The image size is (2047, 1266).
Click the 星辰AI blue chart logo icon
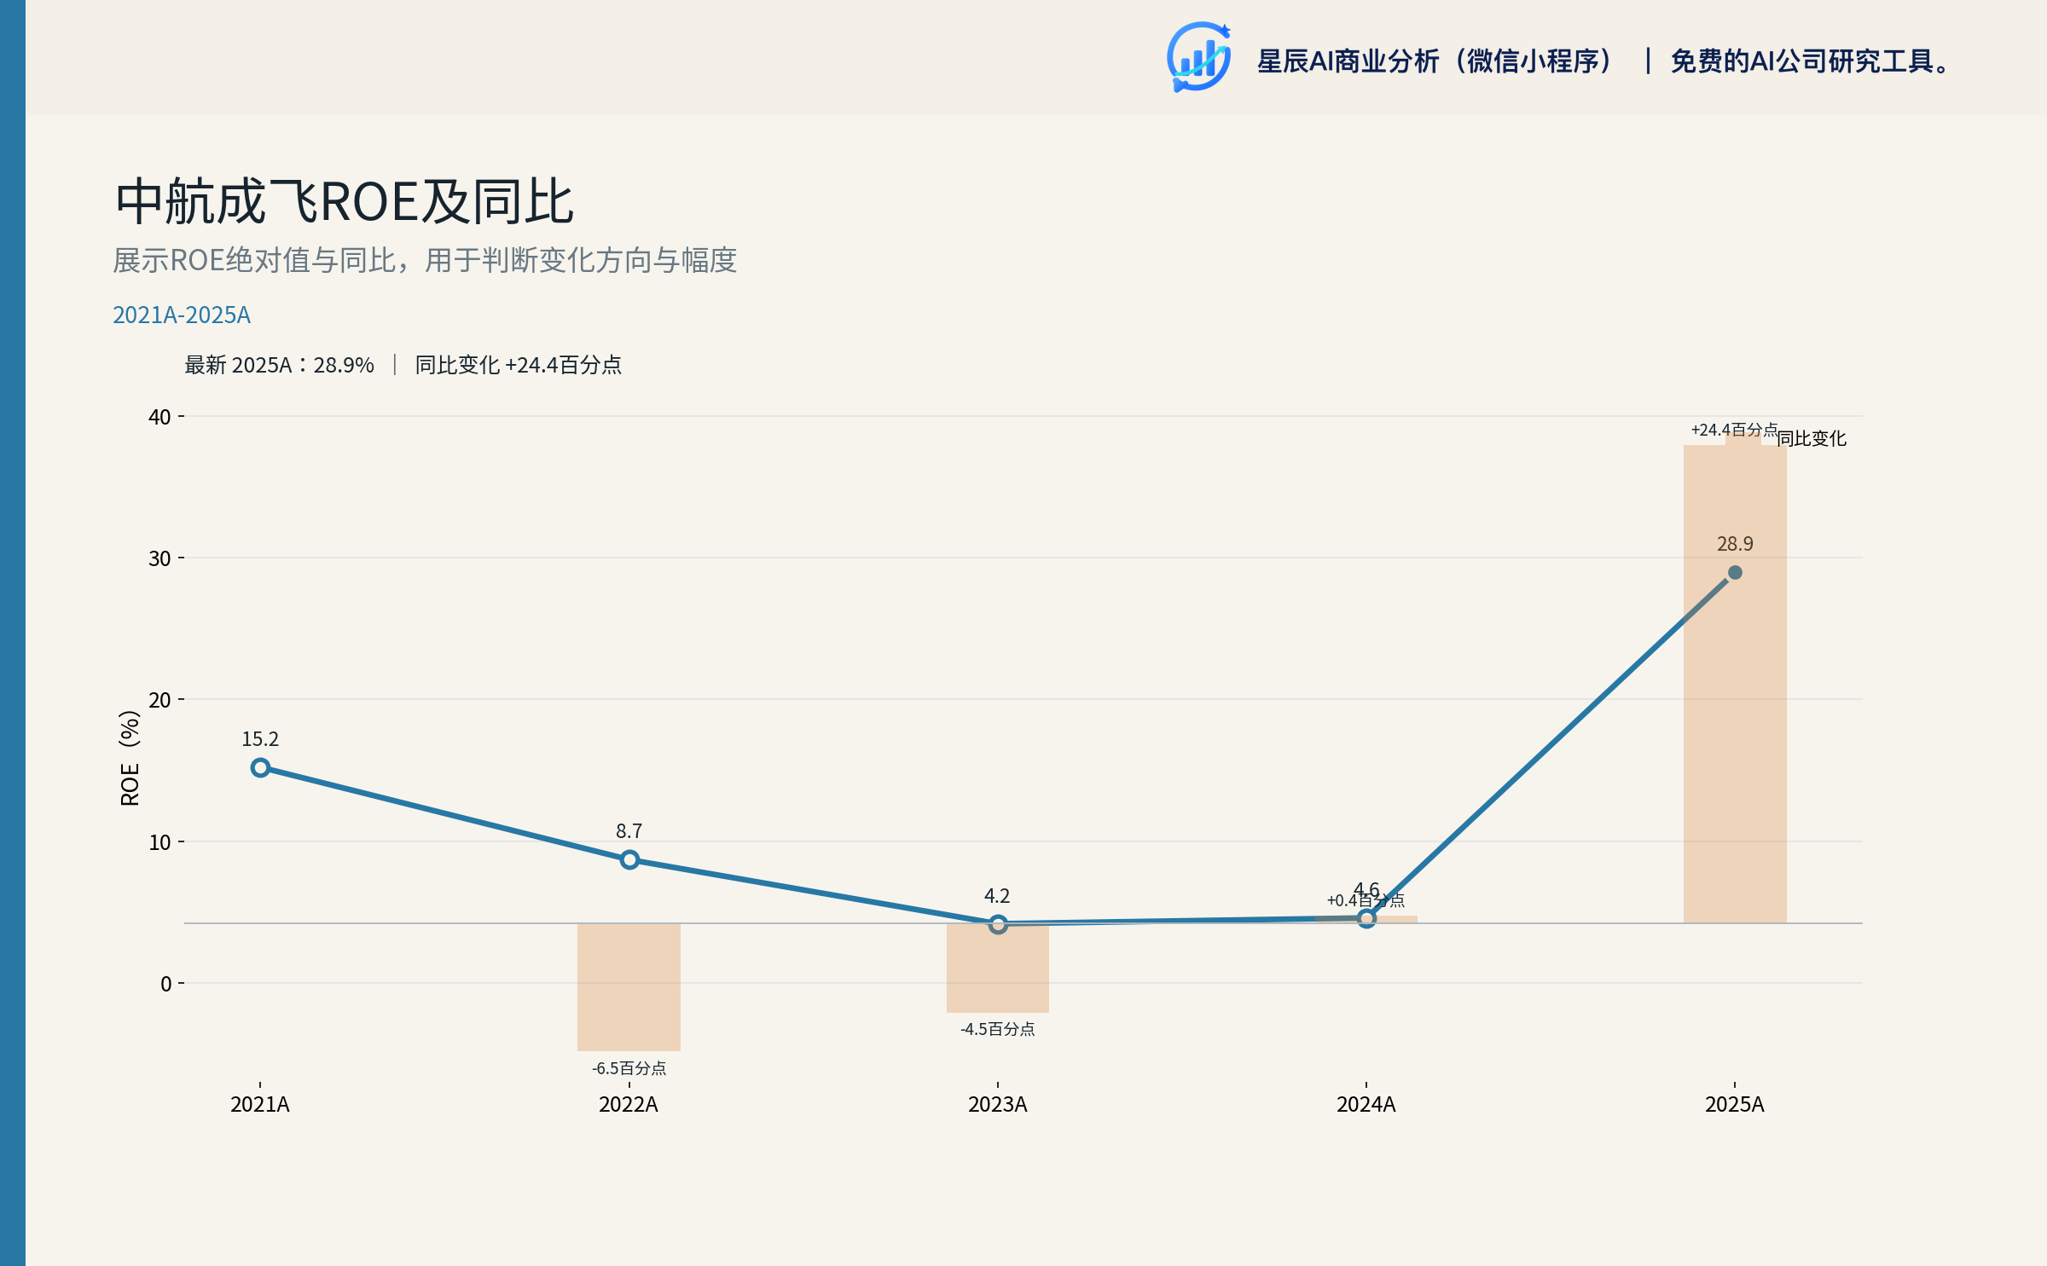coord(1198,57)
